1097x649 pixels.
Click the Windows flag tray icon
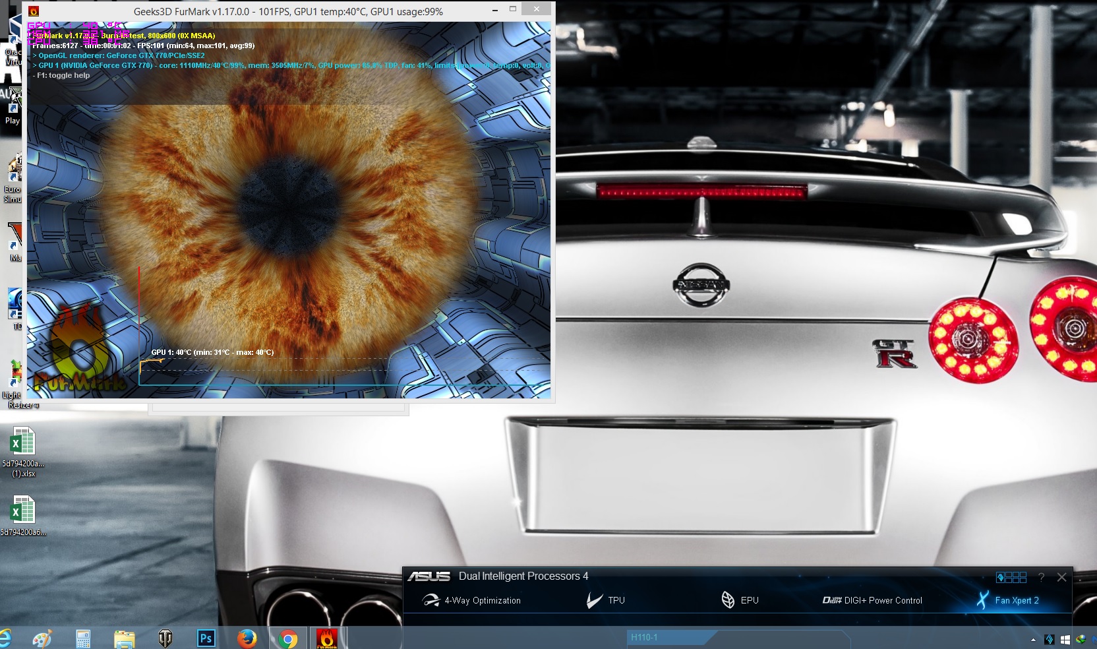tap(1065, 640)
